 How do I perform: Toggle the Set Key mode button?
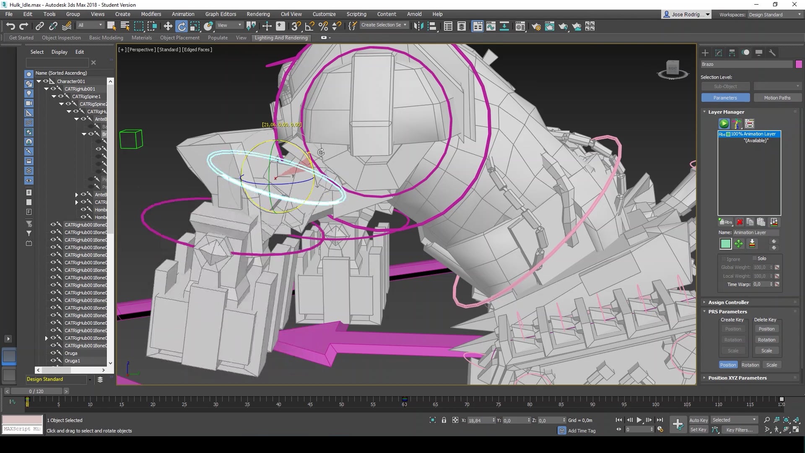[x=699, y=430]
